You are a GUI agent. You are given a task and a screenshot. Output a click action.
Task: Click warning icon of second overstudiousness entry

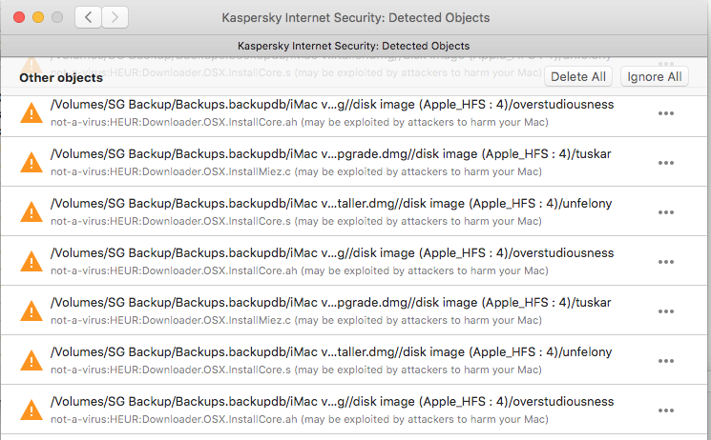31,262
